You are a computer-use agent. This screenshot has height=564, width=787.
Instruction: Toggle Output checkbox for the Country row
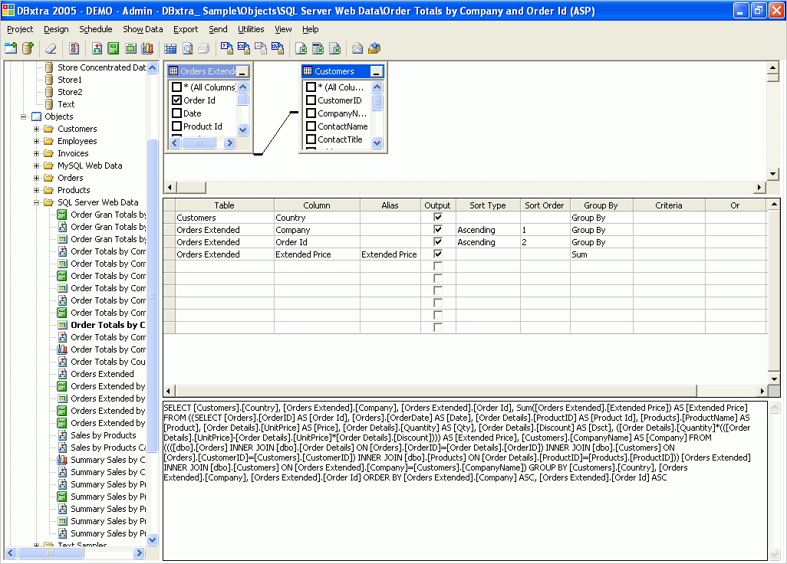coord(438,218)
